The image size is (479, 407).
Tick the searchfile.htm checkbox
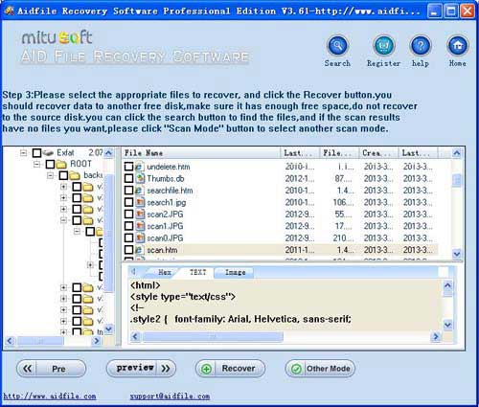[x=128, y=191]
